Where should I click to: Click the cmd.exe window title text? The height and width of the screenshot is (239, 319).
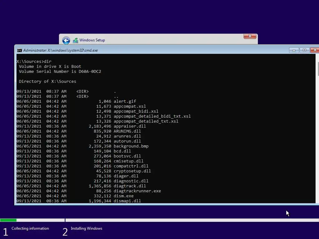(x=60, y=50)
